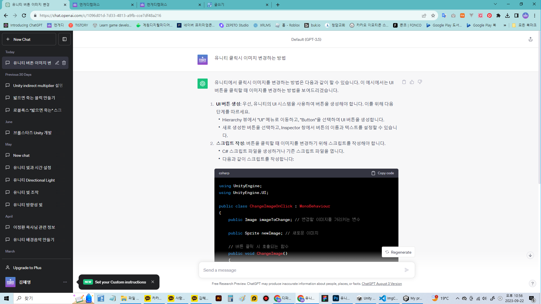Screen dimensions: 541x304
Task: Open a new browser tab
Action: (x=278, y=5)
